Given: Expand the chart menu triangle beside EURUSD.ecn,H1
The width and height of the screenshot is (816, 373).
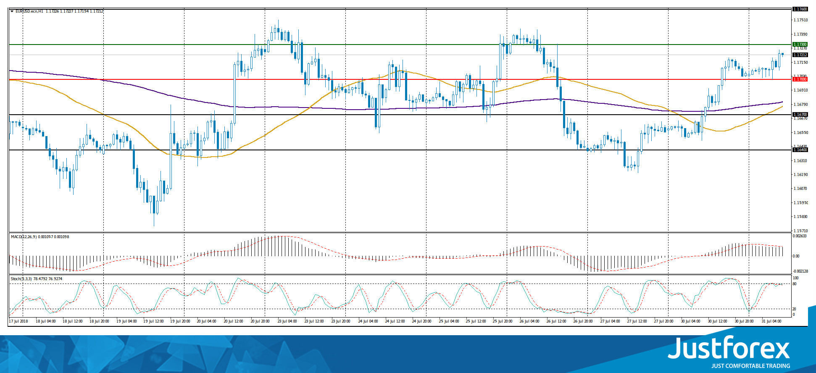Looking at the screenshot, I should pos(12,11).
